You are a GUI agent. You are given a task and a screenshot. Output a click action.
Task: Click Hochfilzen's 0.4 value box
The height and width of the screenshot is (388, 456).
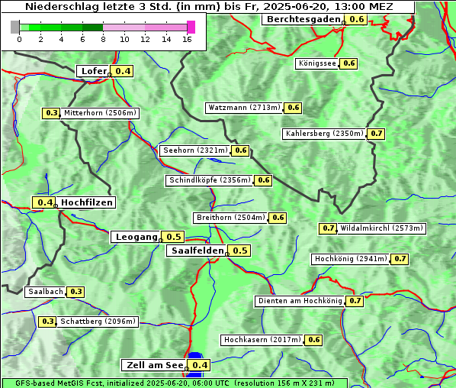tap(44, 202)
